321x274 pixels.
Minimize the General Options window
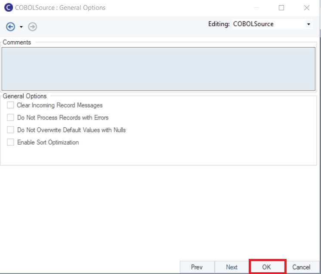(256, 8)
